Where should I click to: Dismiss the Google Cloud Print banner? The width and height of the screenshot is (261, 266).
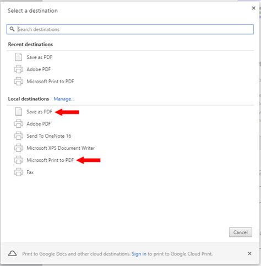coord(249,253)
